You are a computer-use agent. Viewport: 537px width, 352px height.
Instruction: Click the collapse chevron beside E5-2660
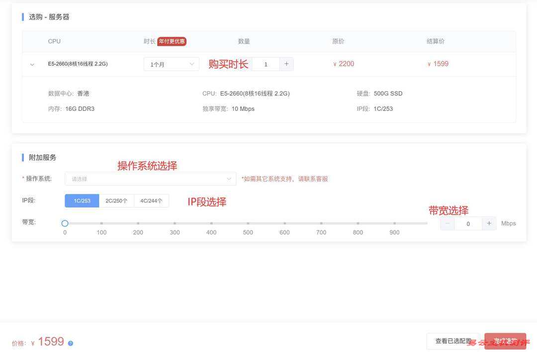point(32,64)
